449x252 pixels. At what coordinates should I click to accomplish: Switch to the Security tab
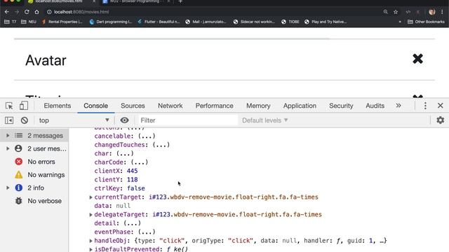point(341,106)
